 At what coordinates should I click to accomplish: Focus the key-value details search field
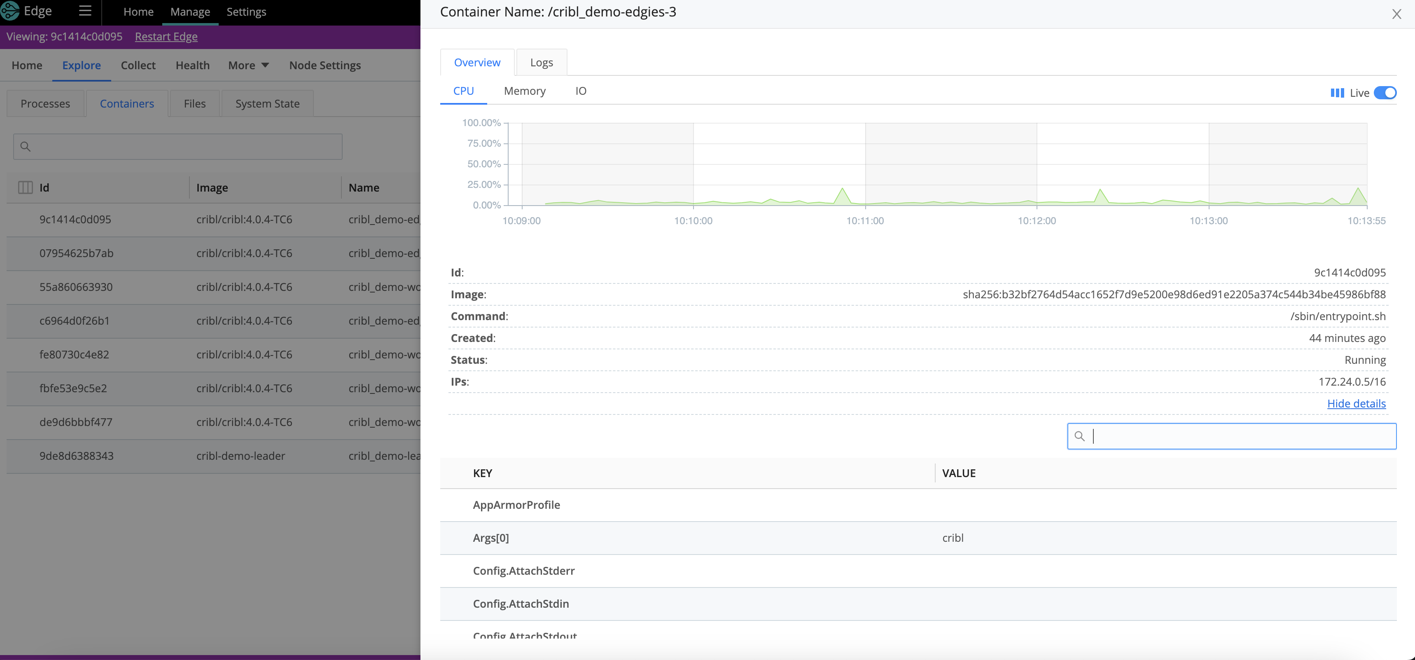pos(1242,436)
